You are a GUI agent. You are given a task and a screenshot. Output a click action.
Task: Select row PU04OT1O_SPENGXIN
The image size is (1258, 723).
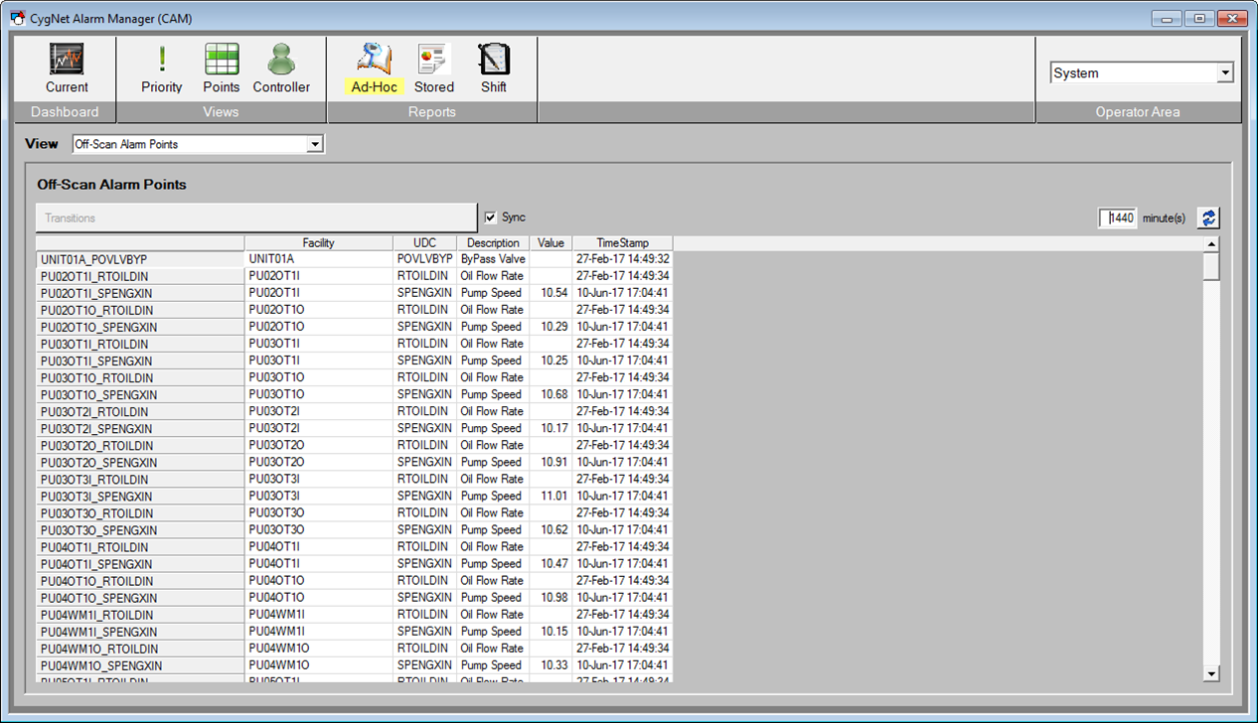[x=140, y=598]
